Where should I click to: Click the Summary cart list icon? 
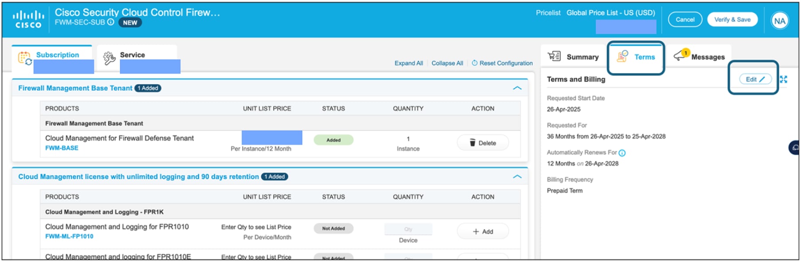[554, 56]
